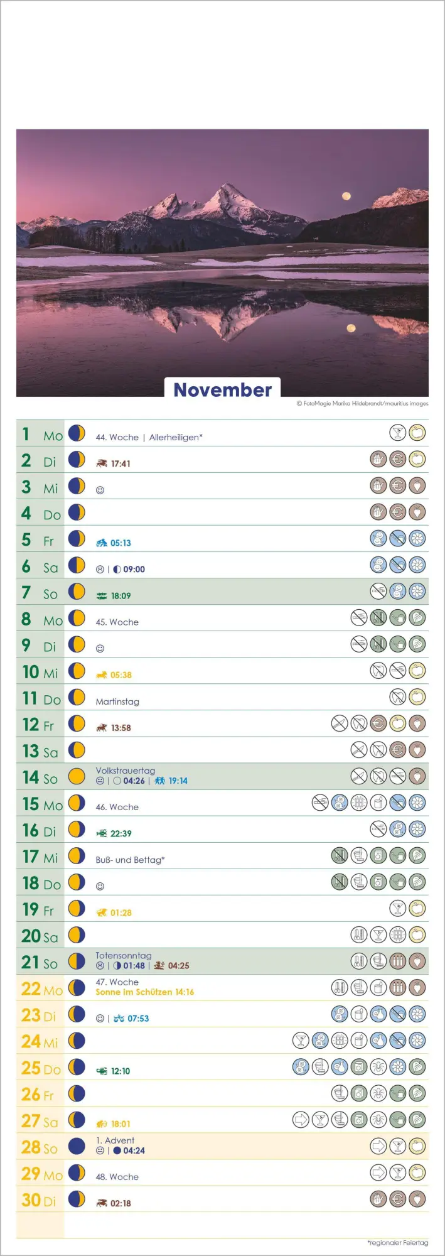The width and height of the screenshot is (445, 1256).
Task: Click the smiley face on 3 Mi
Action: point(100,490)
